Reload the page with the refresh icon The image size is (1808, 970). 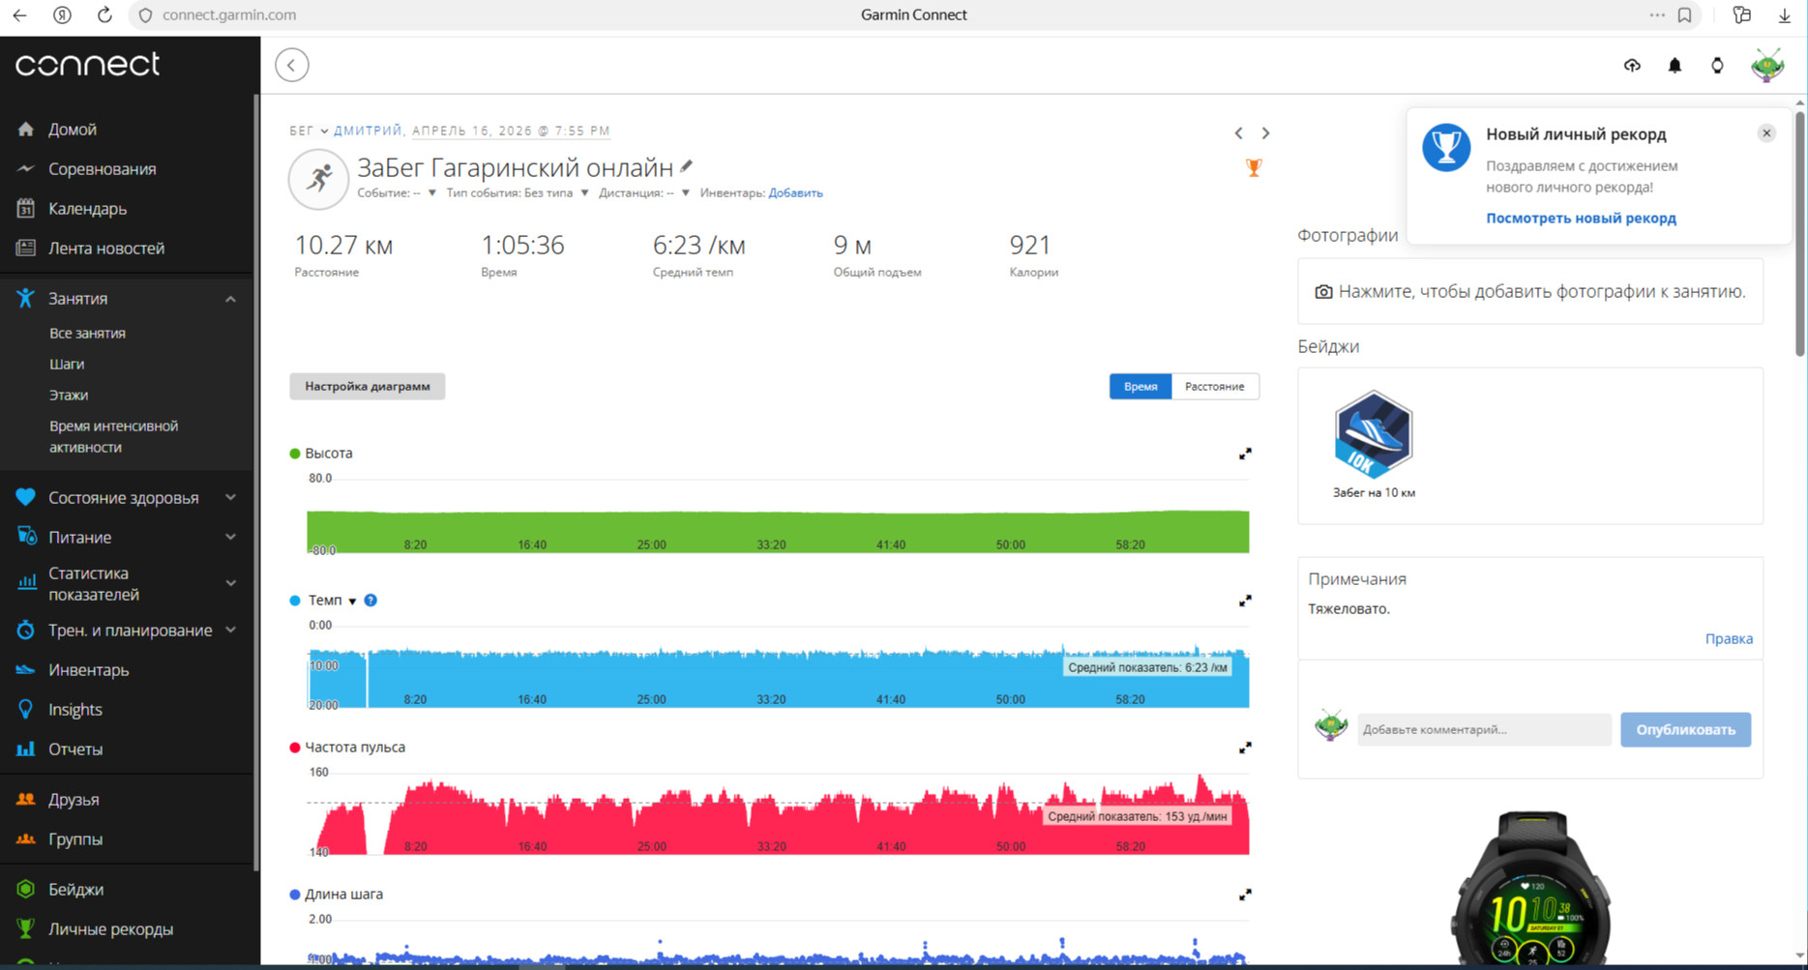(104, 15)
